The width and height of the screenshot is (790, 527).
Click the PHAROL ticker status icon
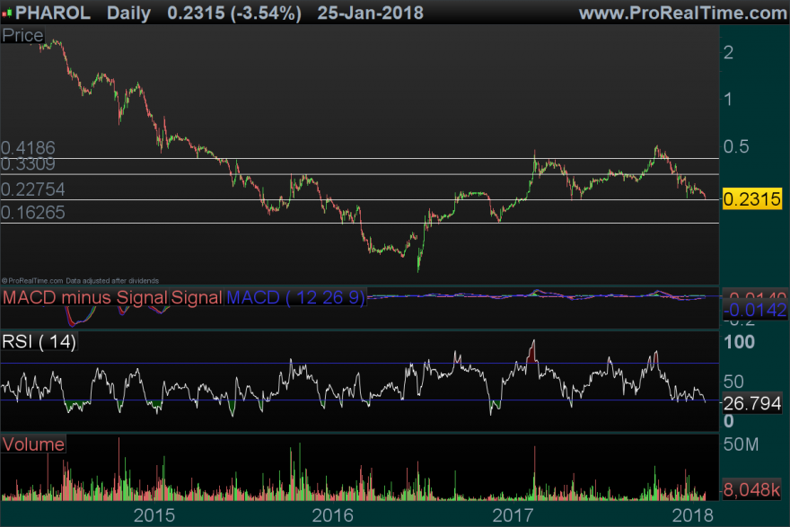tap(7, 13)
